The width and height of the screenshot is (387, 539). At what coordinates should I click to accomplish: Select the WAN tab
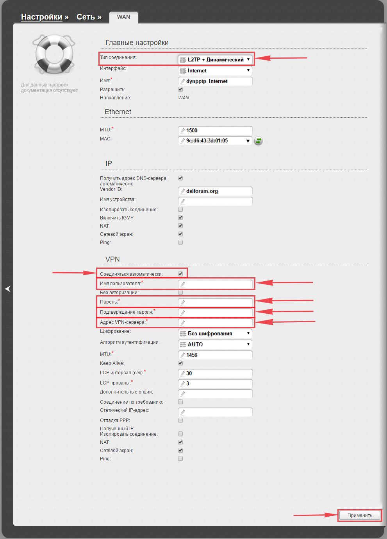click(x=123, y=17)
